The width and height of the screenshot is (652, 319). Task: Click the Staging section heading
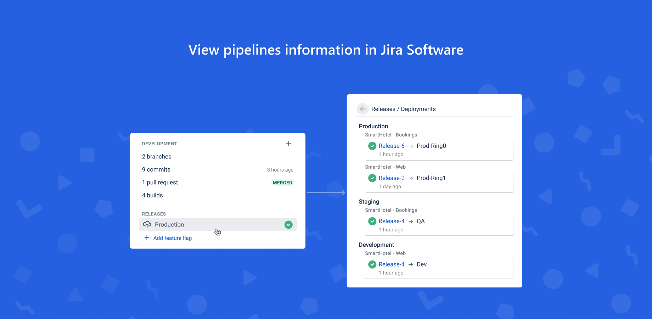pyautogui.click(x=369, y=202)
